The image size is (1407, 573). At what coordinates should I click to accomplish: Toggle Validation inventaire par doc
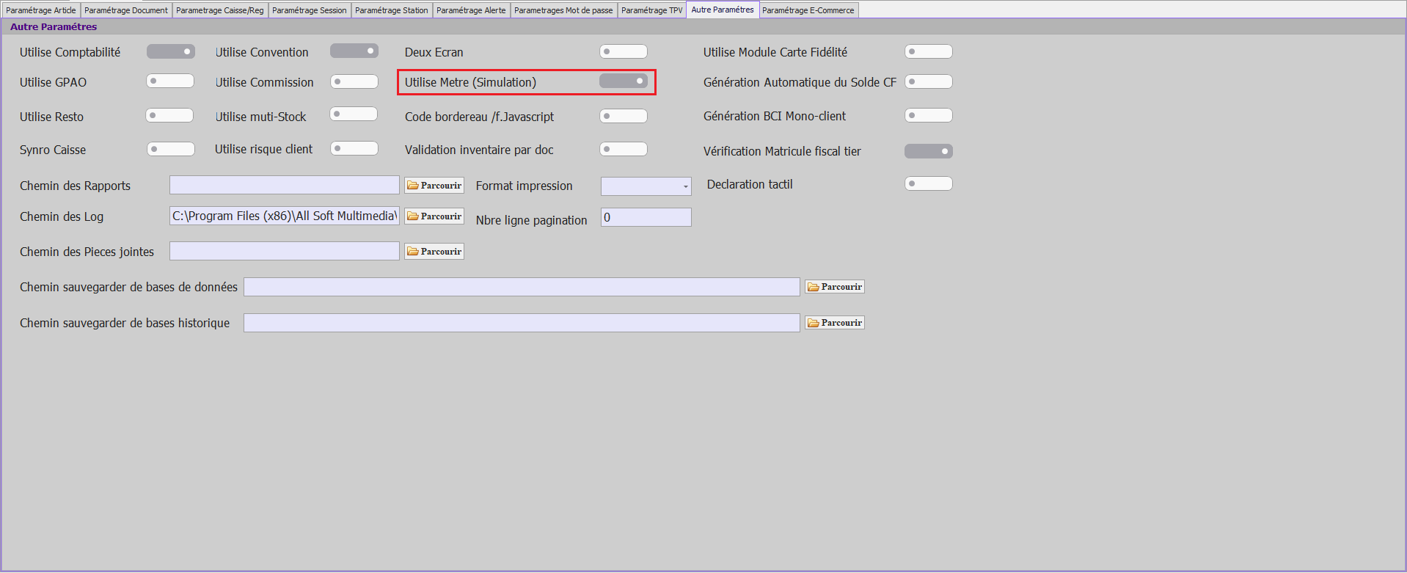(624, 149)
